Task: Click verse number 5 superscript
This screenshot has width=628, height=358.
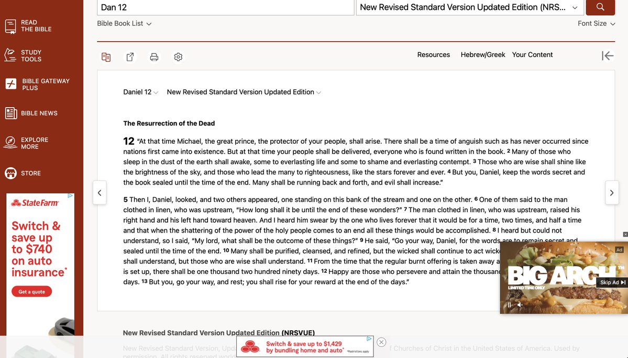Action: (x=125, y=199)
